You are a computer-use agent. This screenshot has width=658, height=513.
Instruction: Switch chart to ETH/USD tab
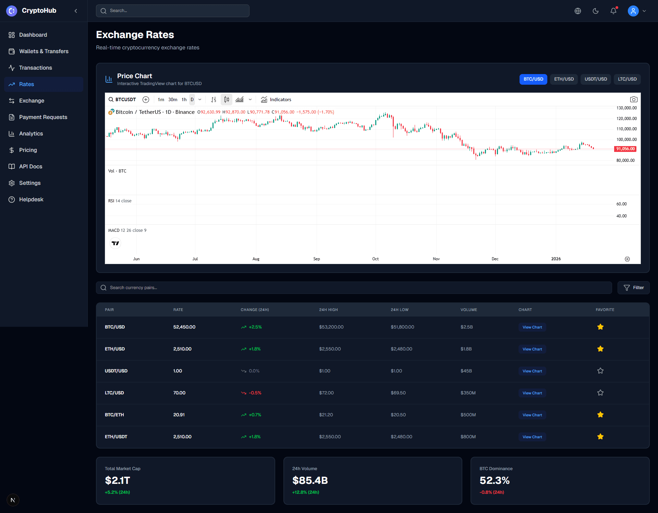coord(564,79)
